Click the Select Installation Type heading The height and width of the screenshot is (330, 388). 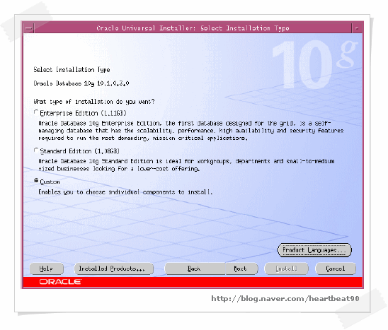pos(72,70)
